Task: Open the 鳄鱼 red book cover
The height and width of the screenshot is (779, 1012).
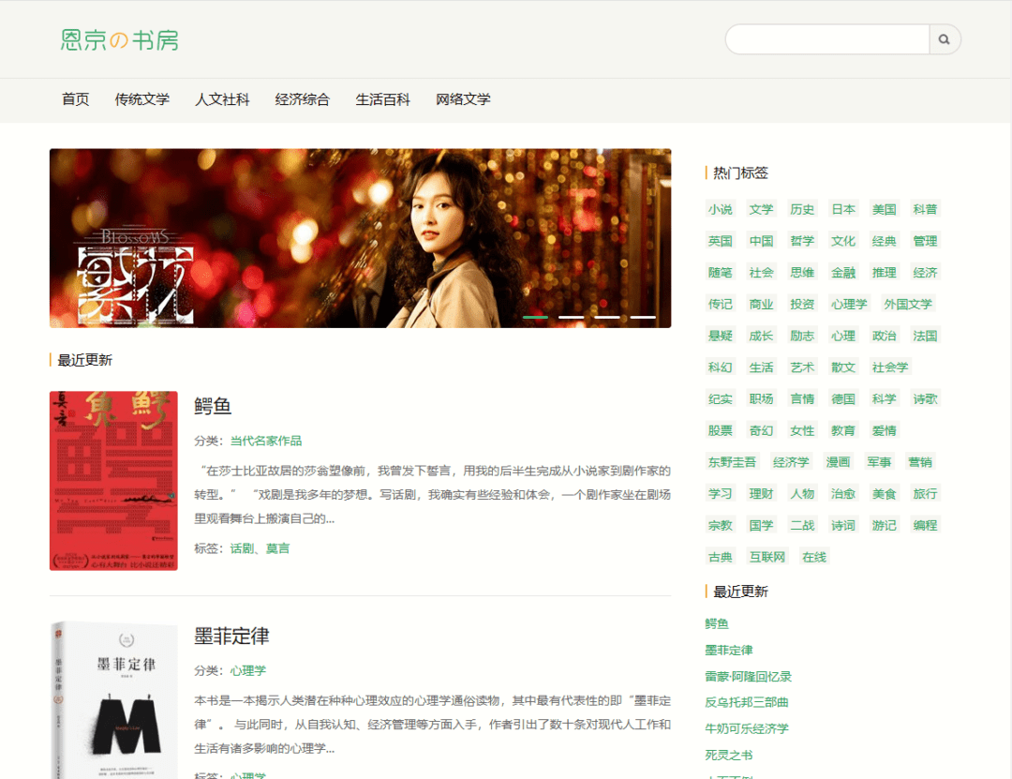Action: tap(113, 481)
